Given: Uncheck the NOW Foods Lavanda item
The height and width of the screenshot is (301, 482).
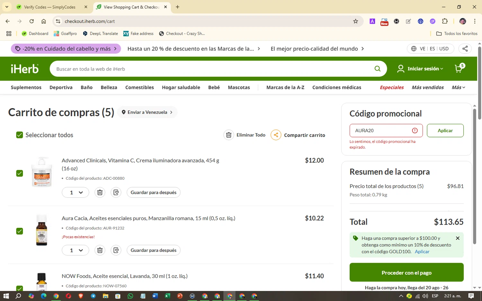Looking at the screenshot, I should (20, 288).
